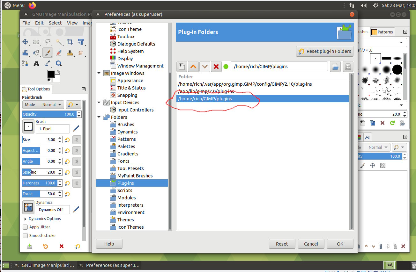Select the Unified Transform tool

(x=81, y=42)
